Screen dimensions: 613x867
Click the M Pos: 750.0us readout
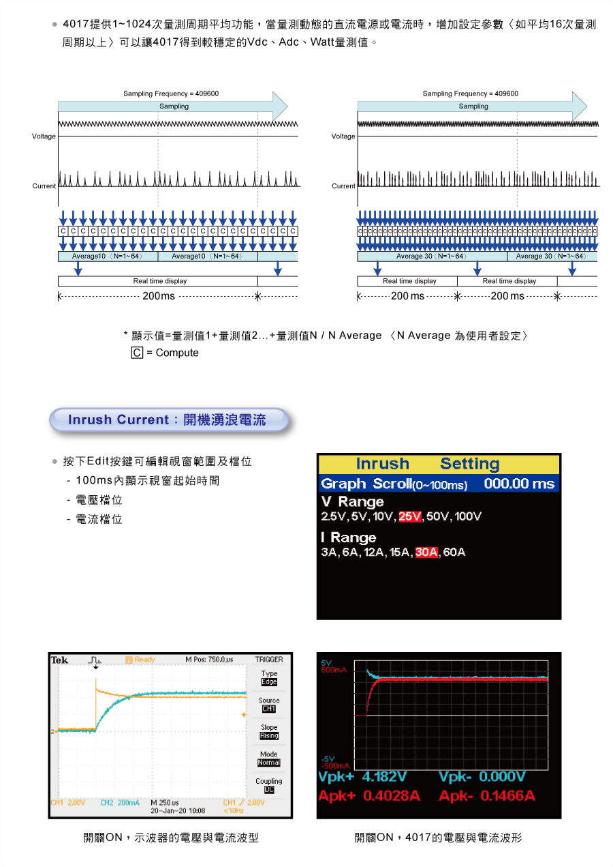pyautogui.click(x=209, y=660)
